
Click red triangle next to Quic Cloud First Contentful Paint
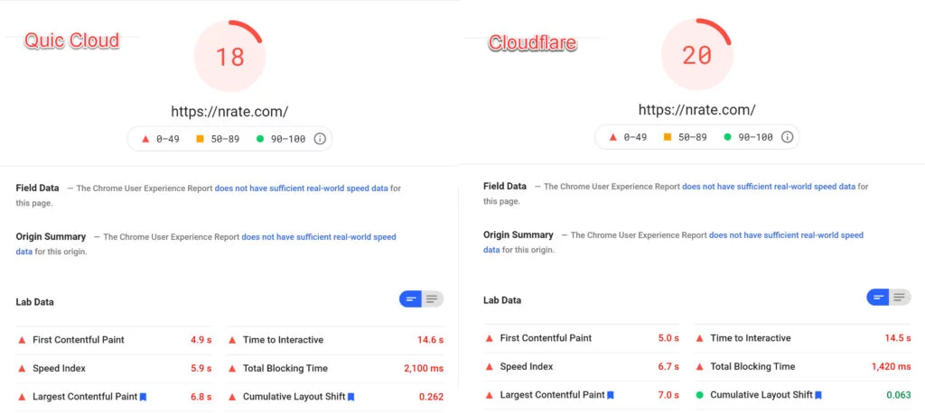tap(22, 340)
